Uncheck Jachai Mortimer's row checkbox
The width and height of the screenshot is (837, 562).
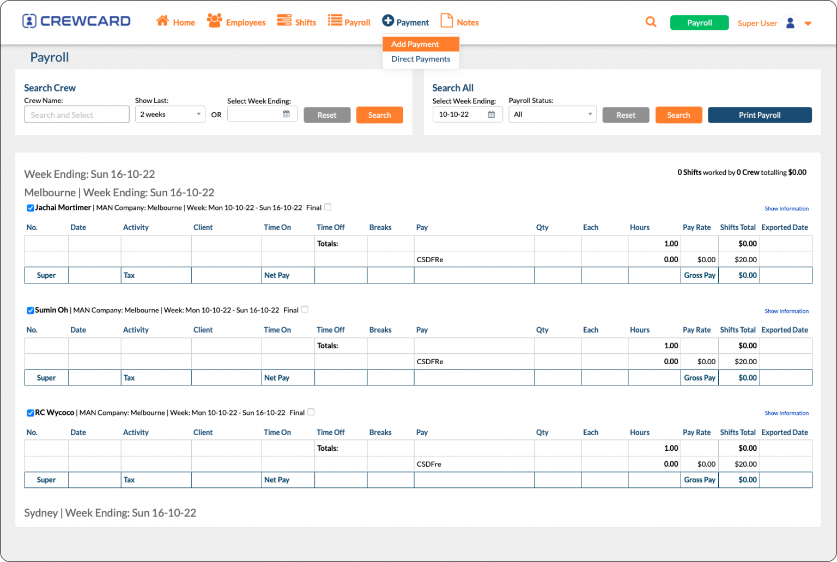point(31,208)
